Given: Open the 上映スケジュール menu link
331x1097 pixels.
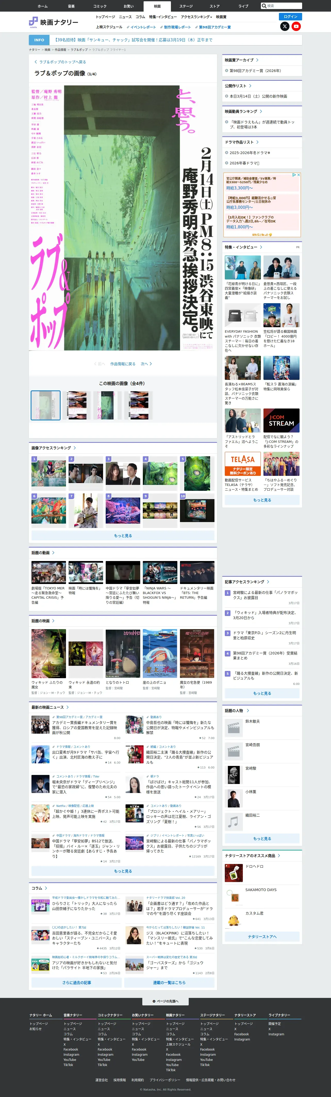Looking at the screenshot, I should (x=109, y=27).
